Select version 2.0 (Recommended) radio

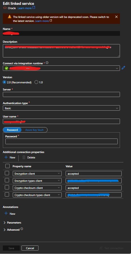tap(4, 82)
